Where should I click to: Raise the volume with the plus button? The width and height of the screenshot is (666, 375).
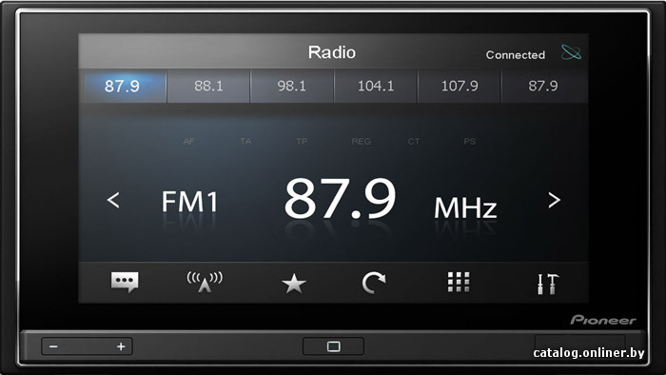point(121,346)
